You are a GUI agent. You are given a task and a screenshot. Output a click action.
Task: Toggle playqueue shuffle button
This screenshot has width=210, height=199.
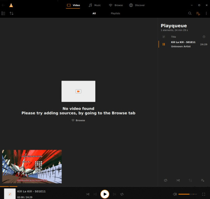(x=178, y=180)
